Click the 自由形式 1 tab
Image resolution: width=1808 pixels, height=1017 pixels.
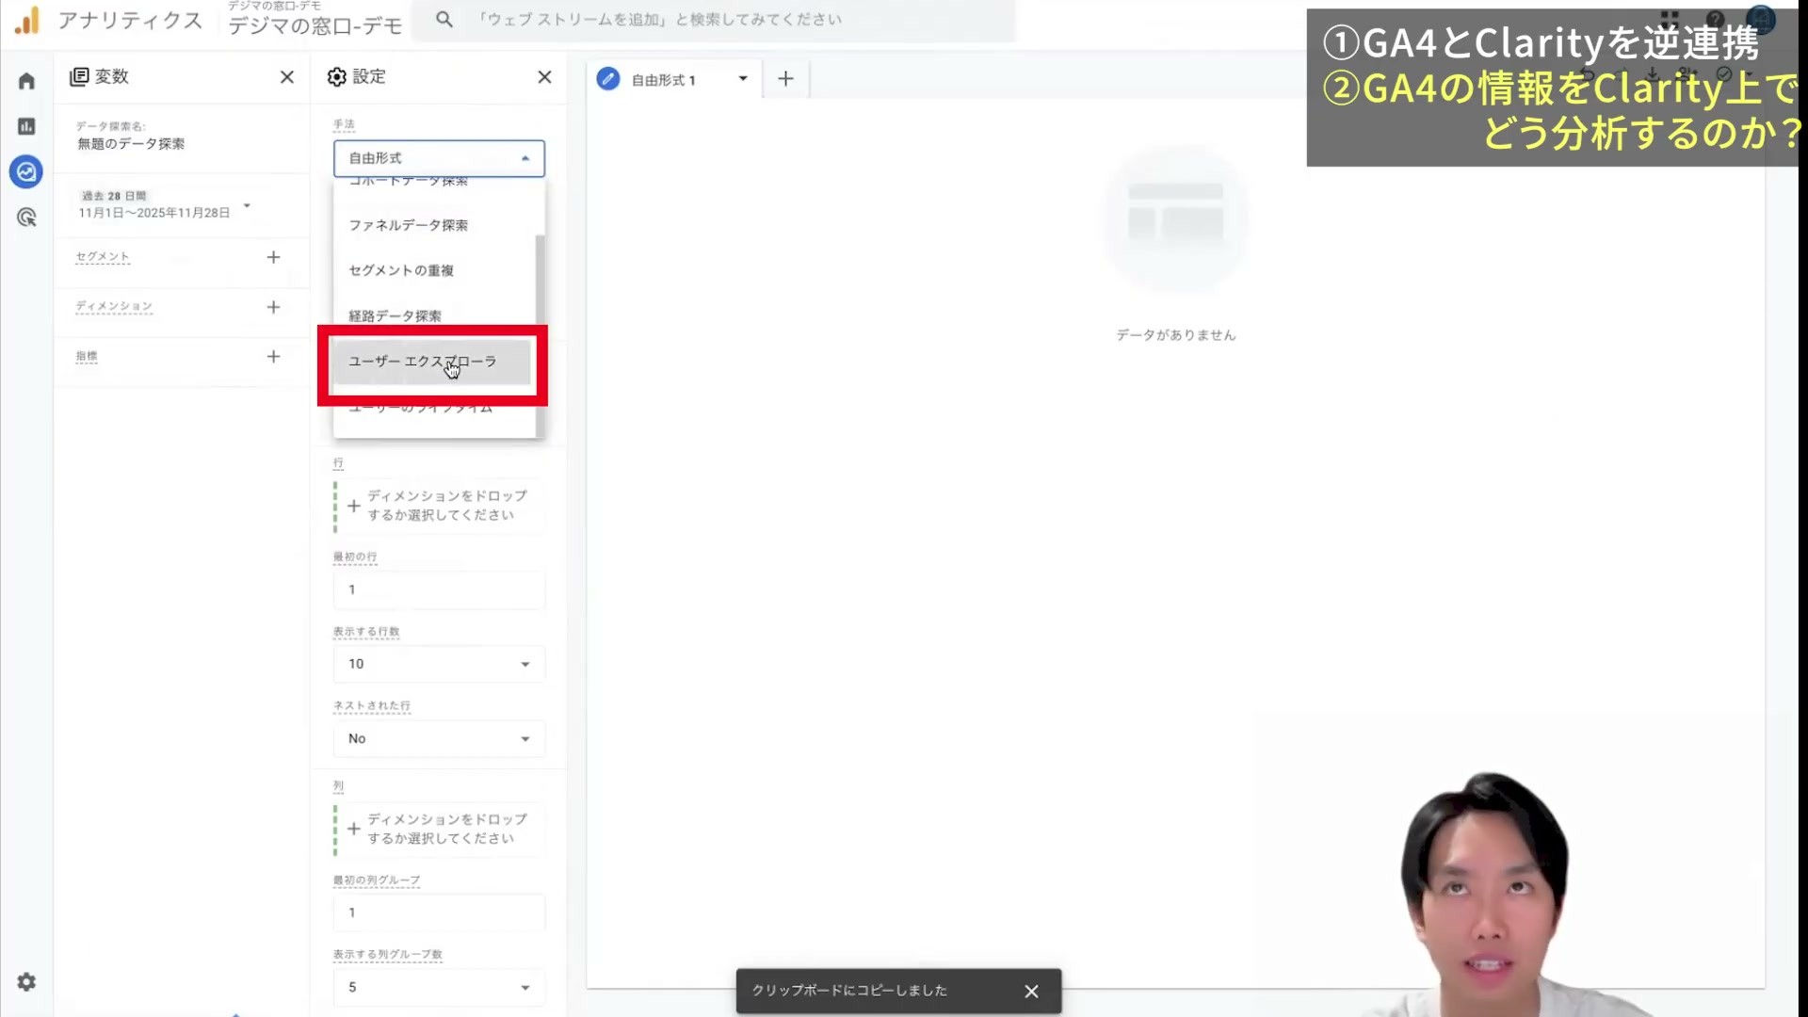[664, 80]
